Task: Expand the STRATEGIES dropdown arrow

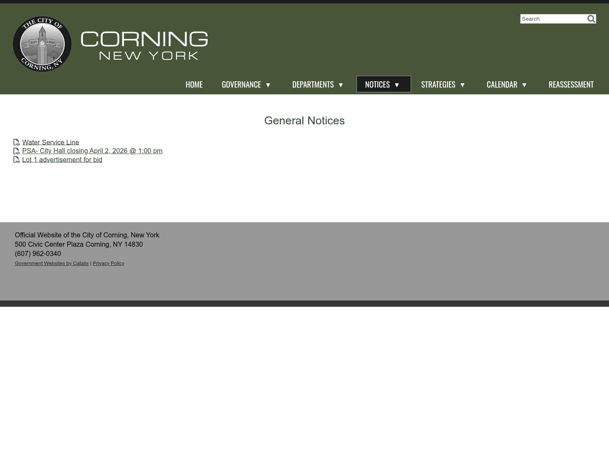Action: (462, 85)
